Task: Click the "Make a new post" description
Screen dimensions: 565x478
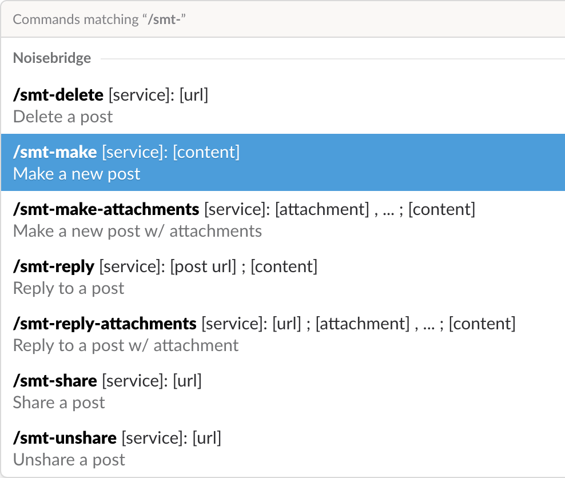Action: pyautogui.click(x=77, y=174)
